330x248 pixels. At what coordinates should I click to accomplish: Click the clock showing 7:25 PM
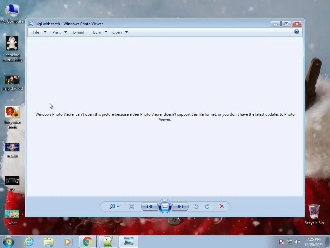313,242
